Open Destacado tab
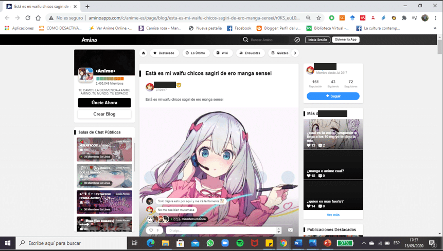This screenshot has height=251, width=443. pos(164,53)
